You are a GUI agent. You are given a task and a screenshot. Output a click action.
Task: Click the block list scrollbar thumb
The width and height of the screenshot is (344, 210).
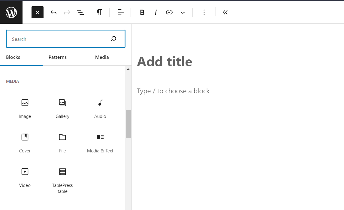(128, 124)
